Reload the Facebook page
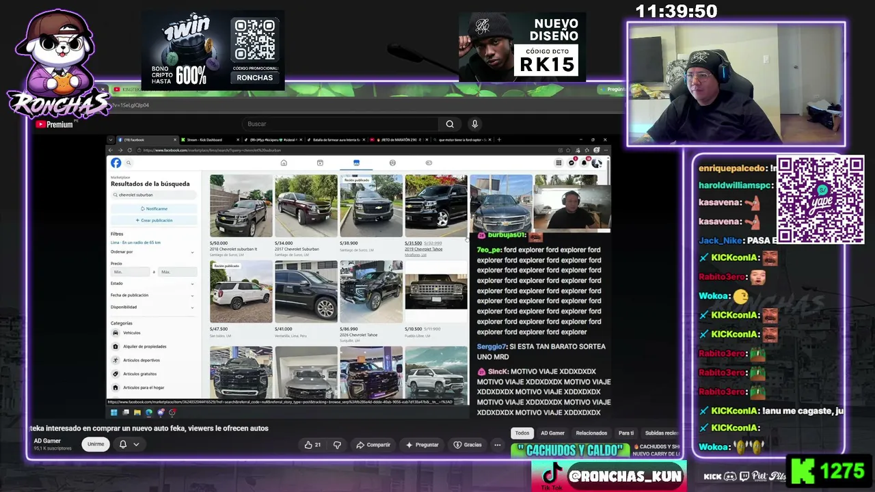Image resolution: width=875 pixels, height=492 pixels. pos(129,150)
